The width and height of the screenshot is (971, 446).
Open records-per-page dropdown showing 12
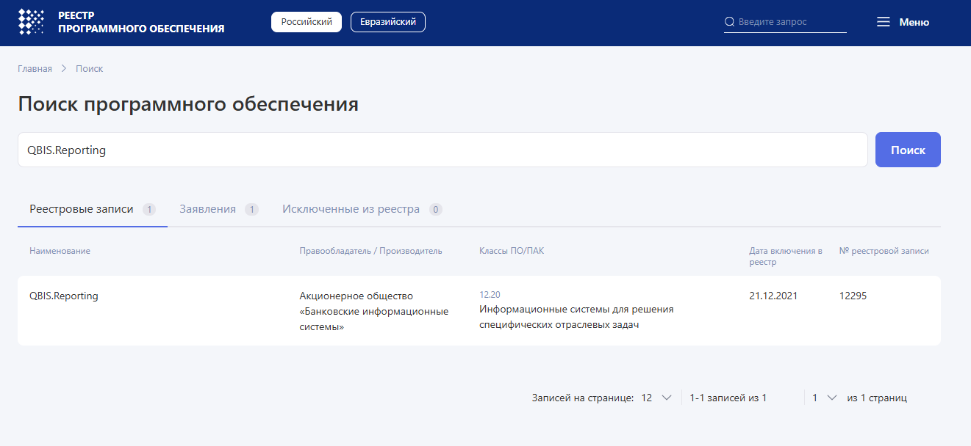tap(656, 398)
